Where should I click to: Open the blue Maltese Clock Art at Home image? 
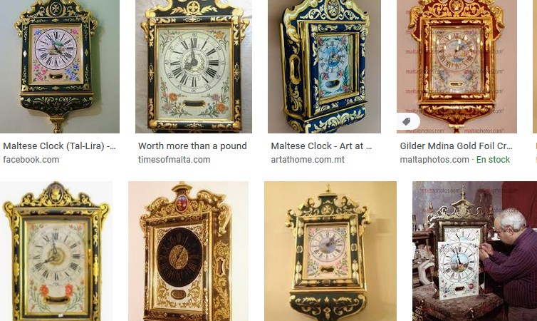point(324,66)
